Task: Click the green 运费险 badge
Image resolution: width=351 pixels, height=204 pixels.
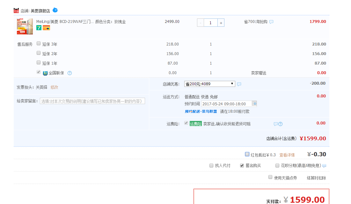Action: click(x=196, y=124)
